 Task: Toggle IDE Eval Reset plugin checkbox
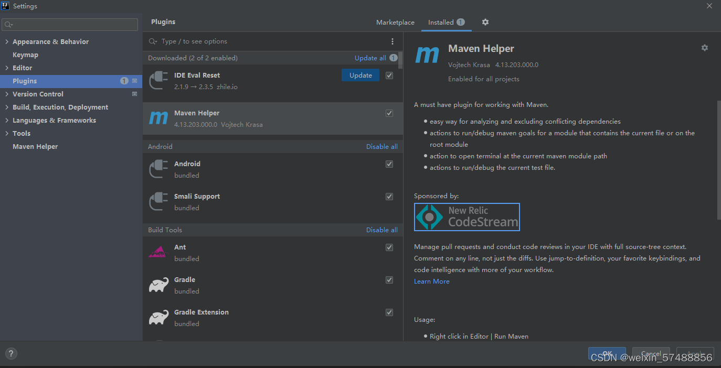389,75
